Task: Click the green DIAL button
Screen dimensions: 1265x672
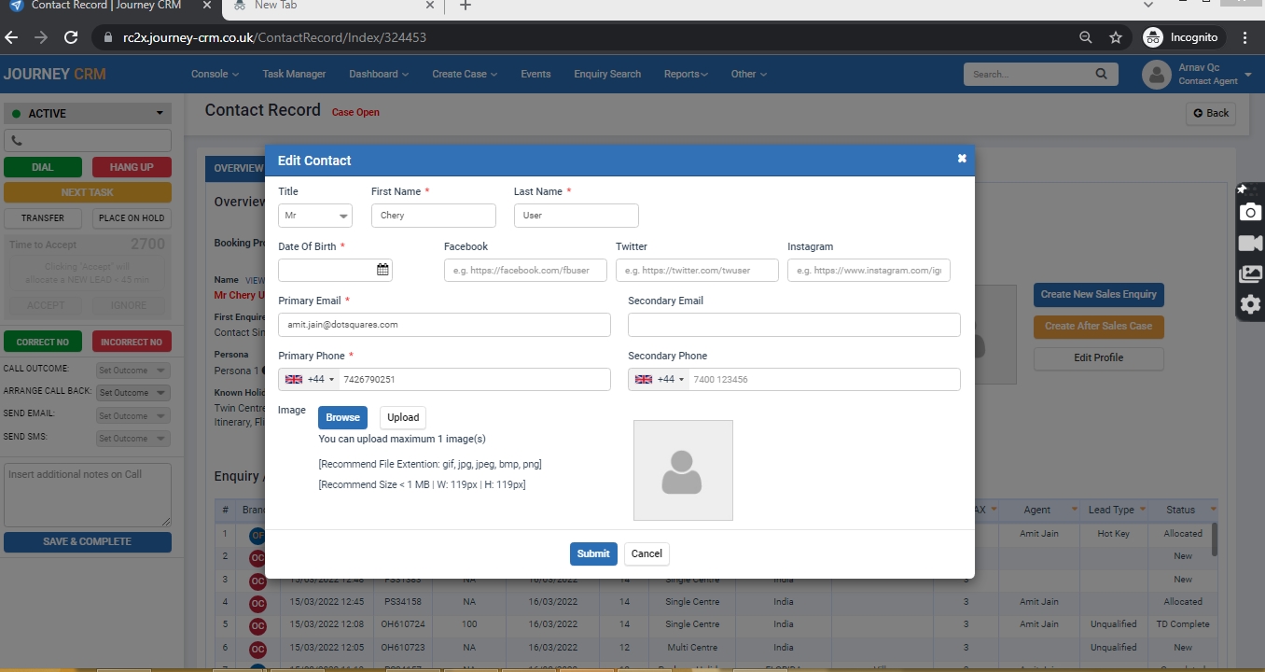Action: click(43, 167)
